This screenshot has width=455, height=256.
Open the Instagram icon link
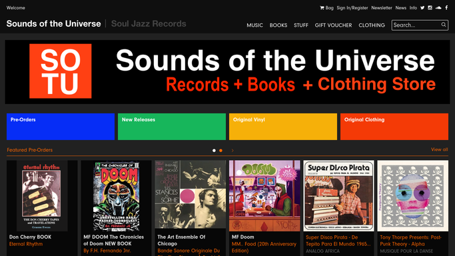(430, 8)
